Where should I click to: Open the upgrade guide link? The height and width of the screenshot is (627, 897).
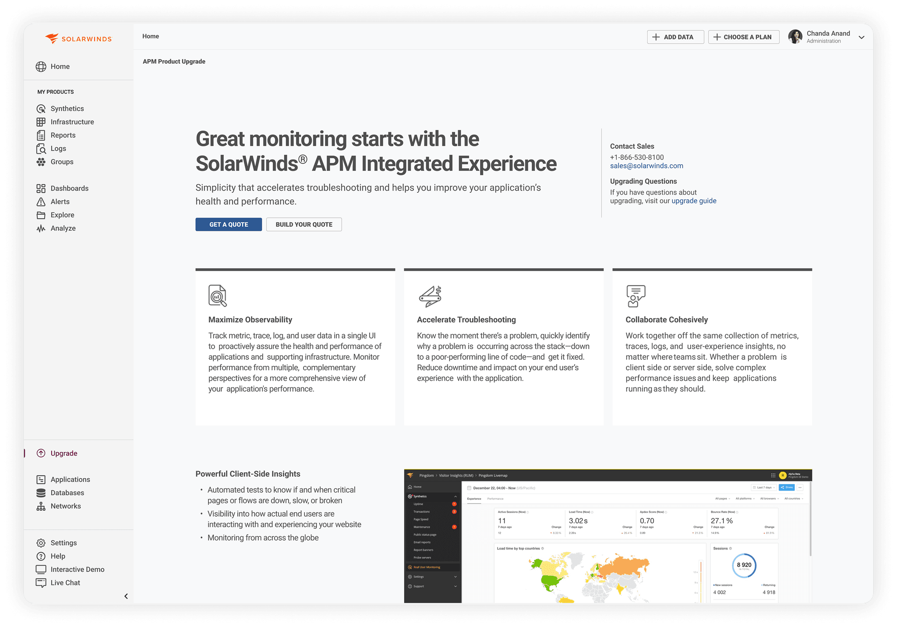tap(693, 201)
